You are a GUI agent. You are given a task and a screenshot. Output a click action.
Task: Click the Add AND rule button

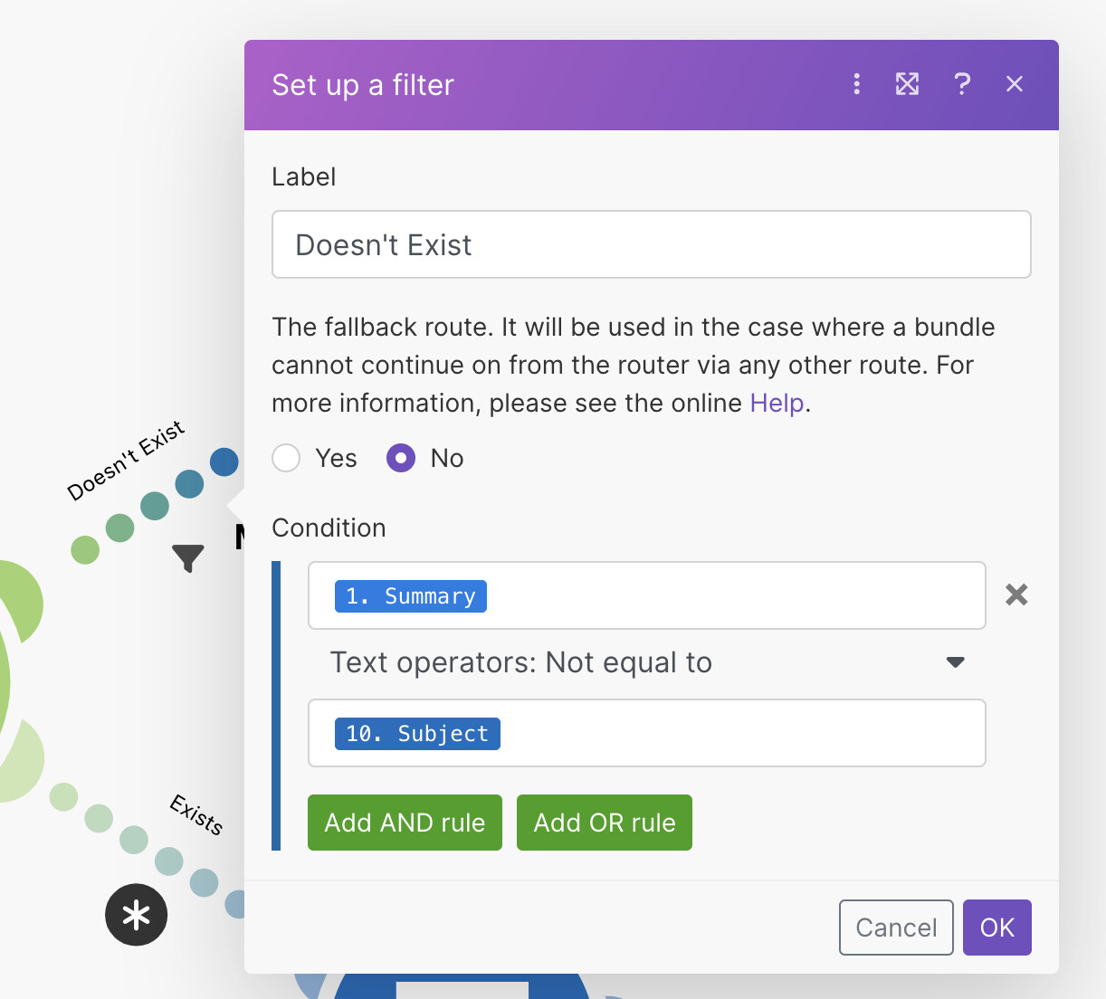tap(405, 823)
